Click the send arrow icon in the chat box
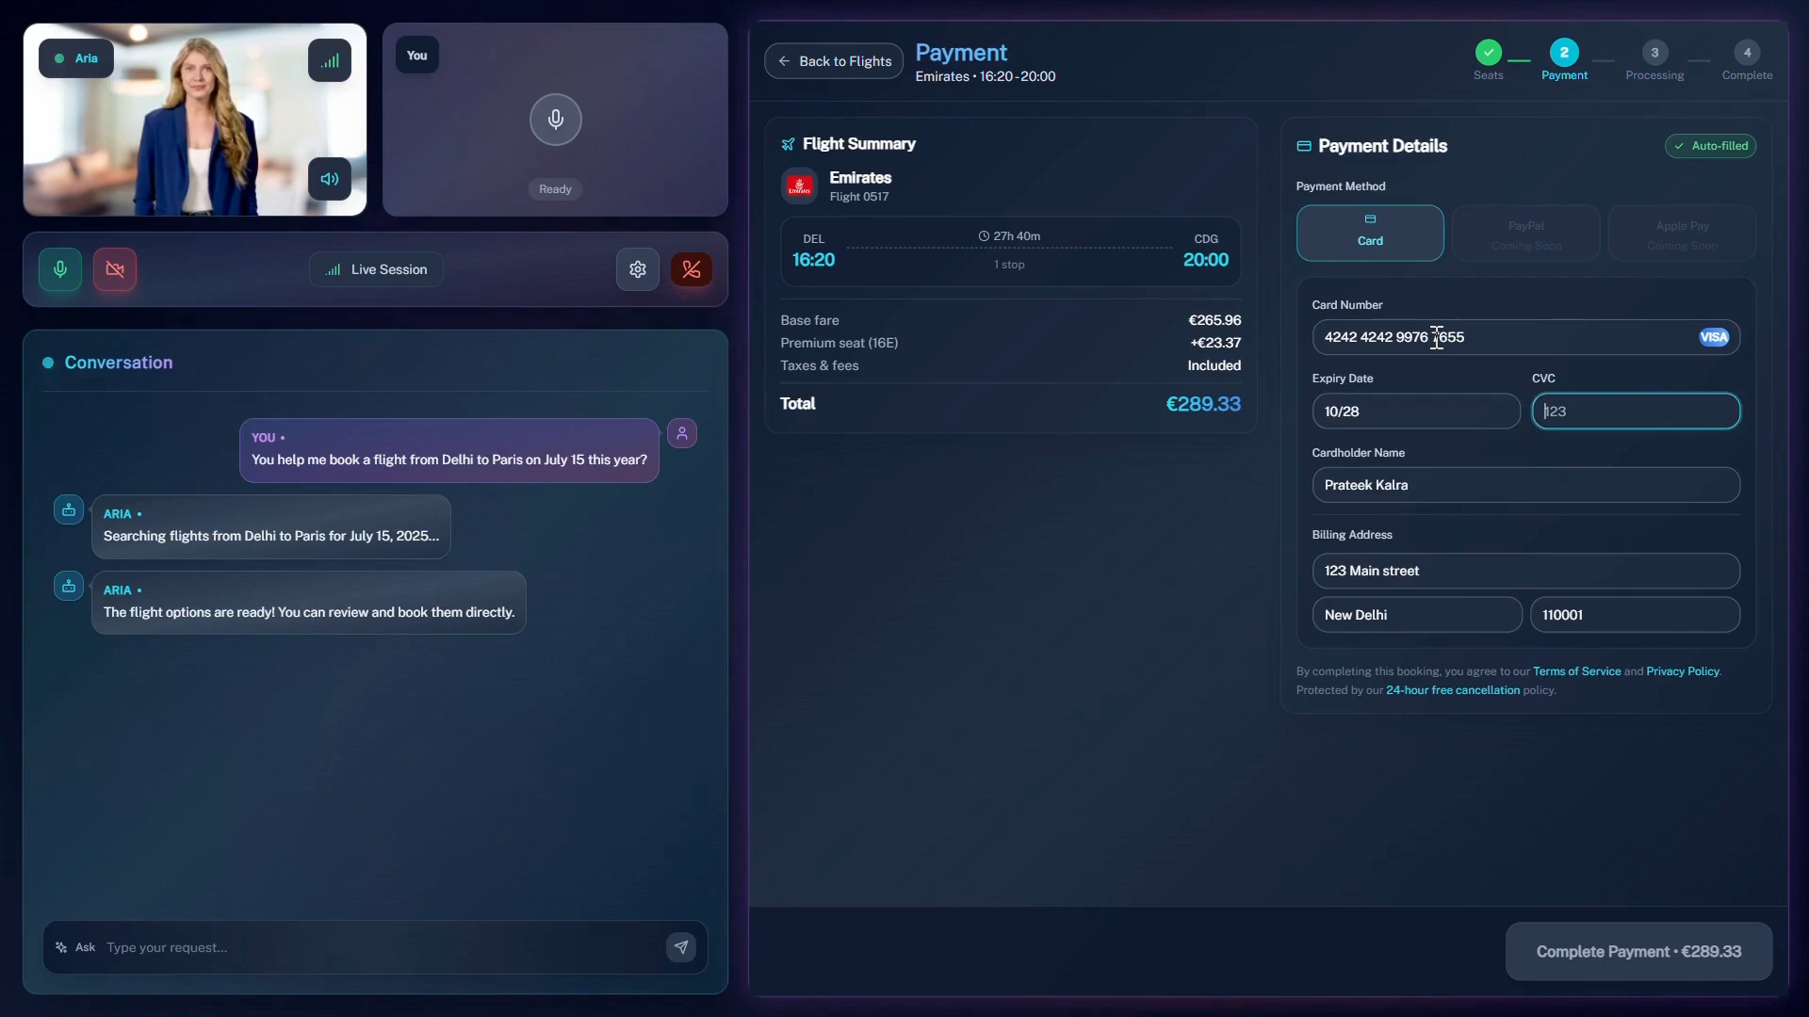This screenshot has height=1017, width=1809. 681,946
